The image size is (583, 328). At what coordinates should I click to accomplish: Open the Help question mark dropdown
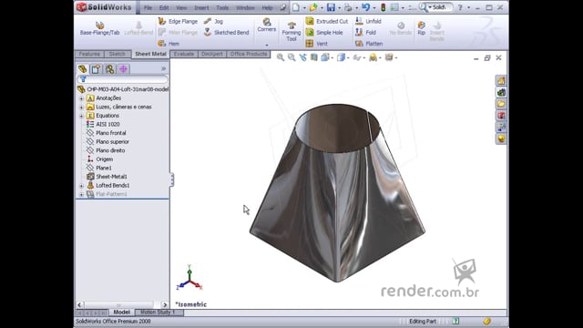coord(468,7)
